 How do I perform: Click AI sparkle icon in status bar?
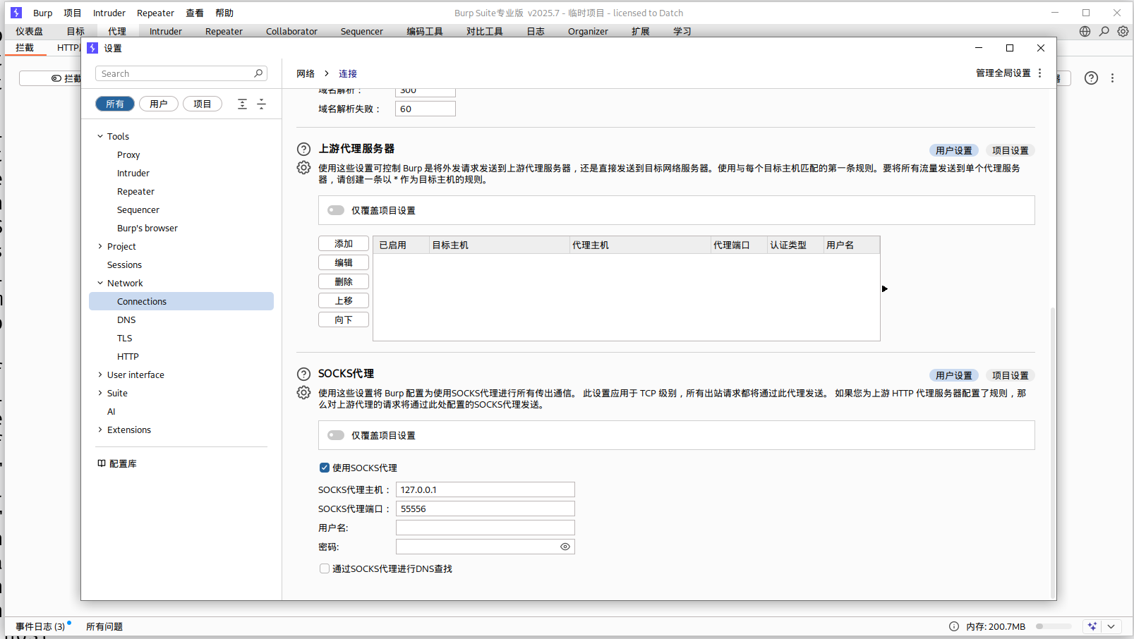pyautogui.click(x=1092, y=626)
